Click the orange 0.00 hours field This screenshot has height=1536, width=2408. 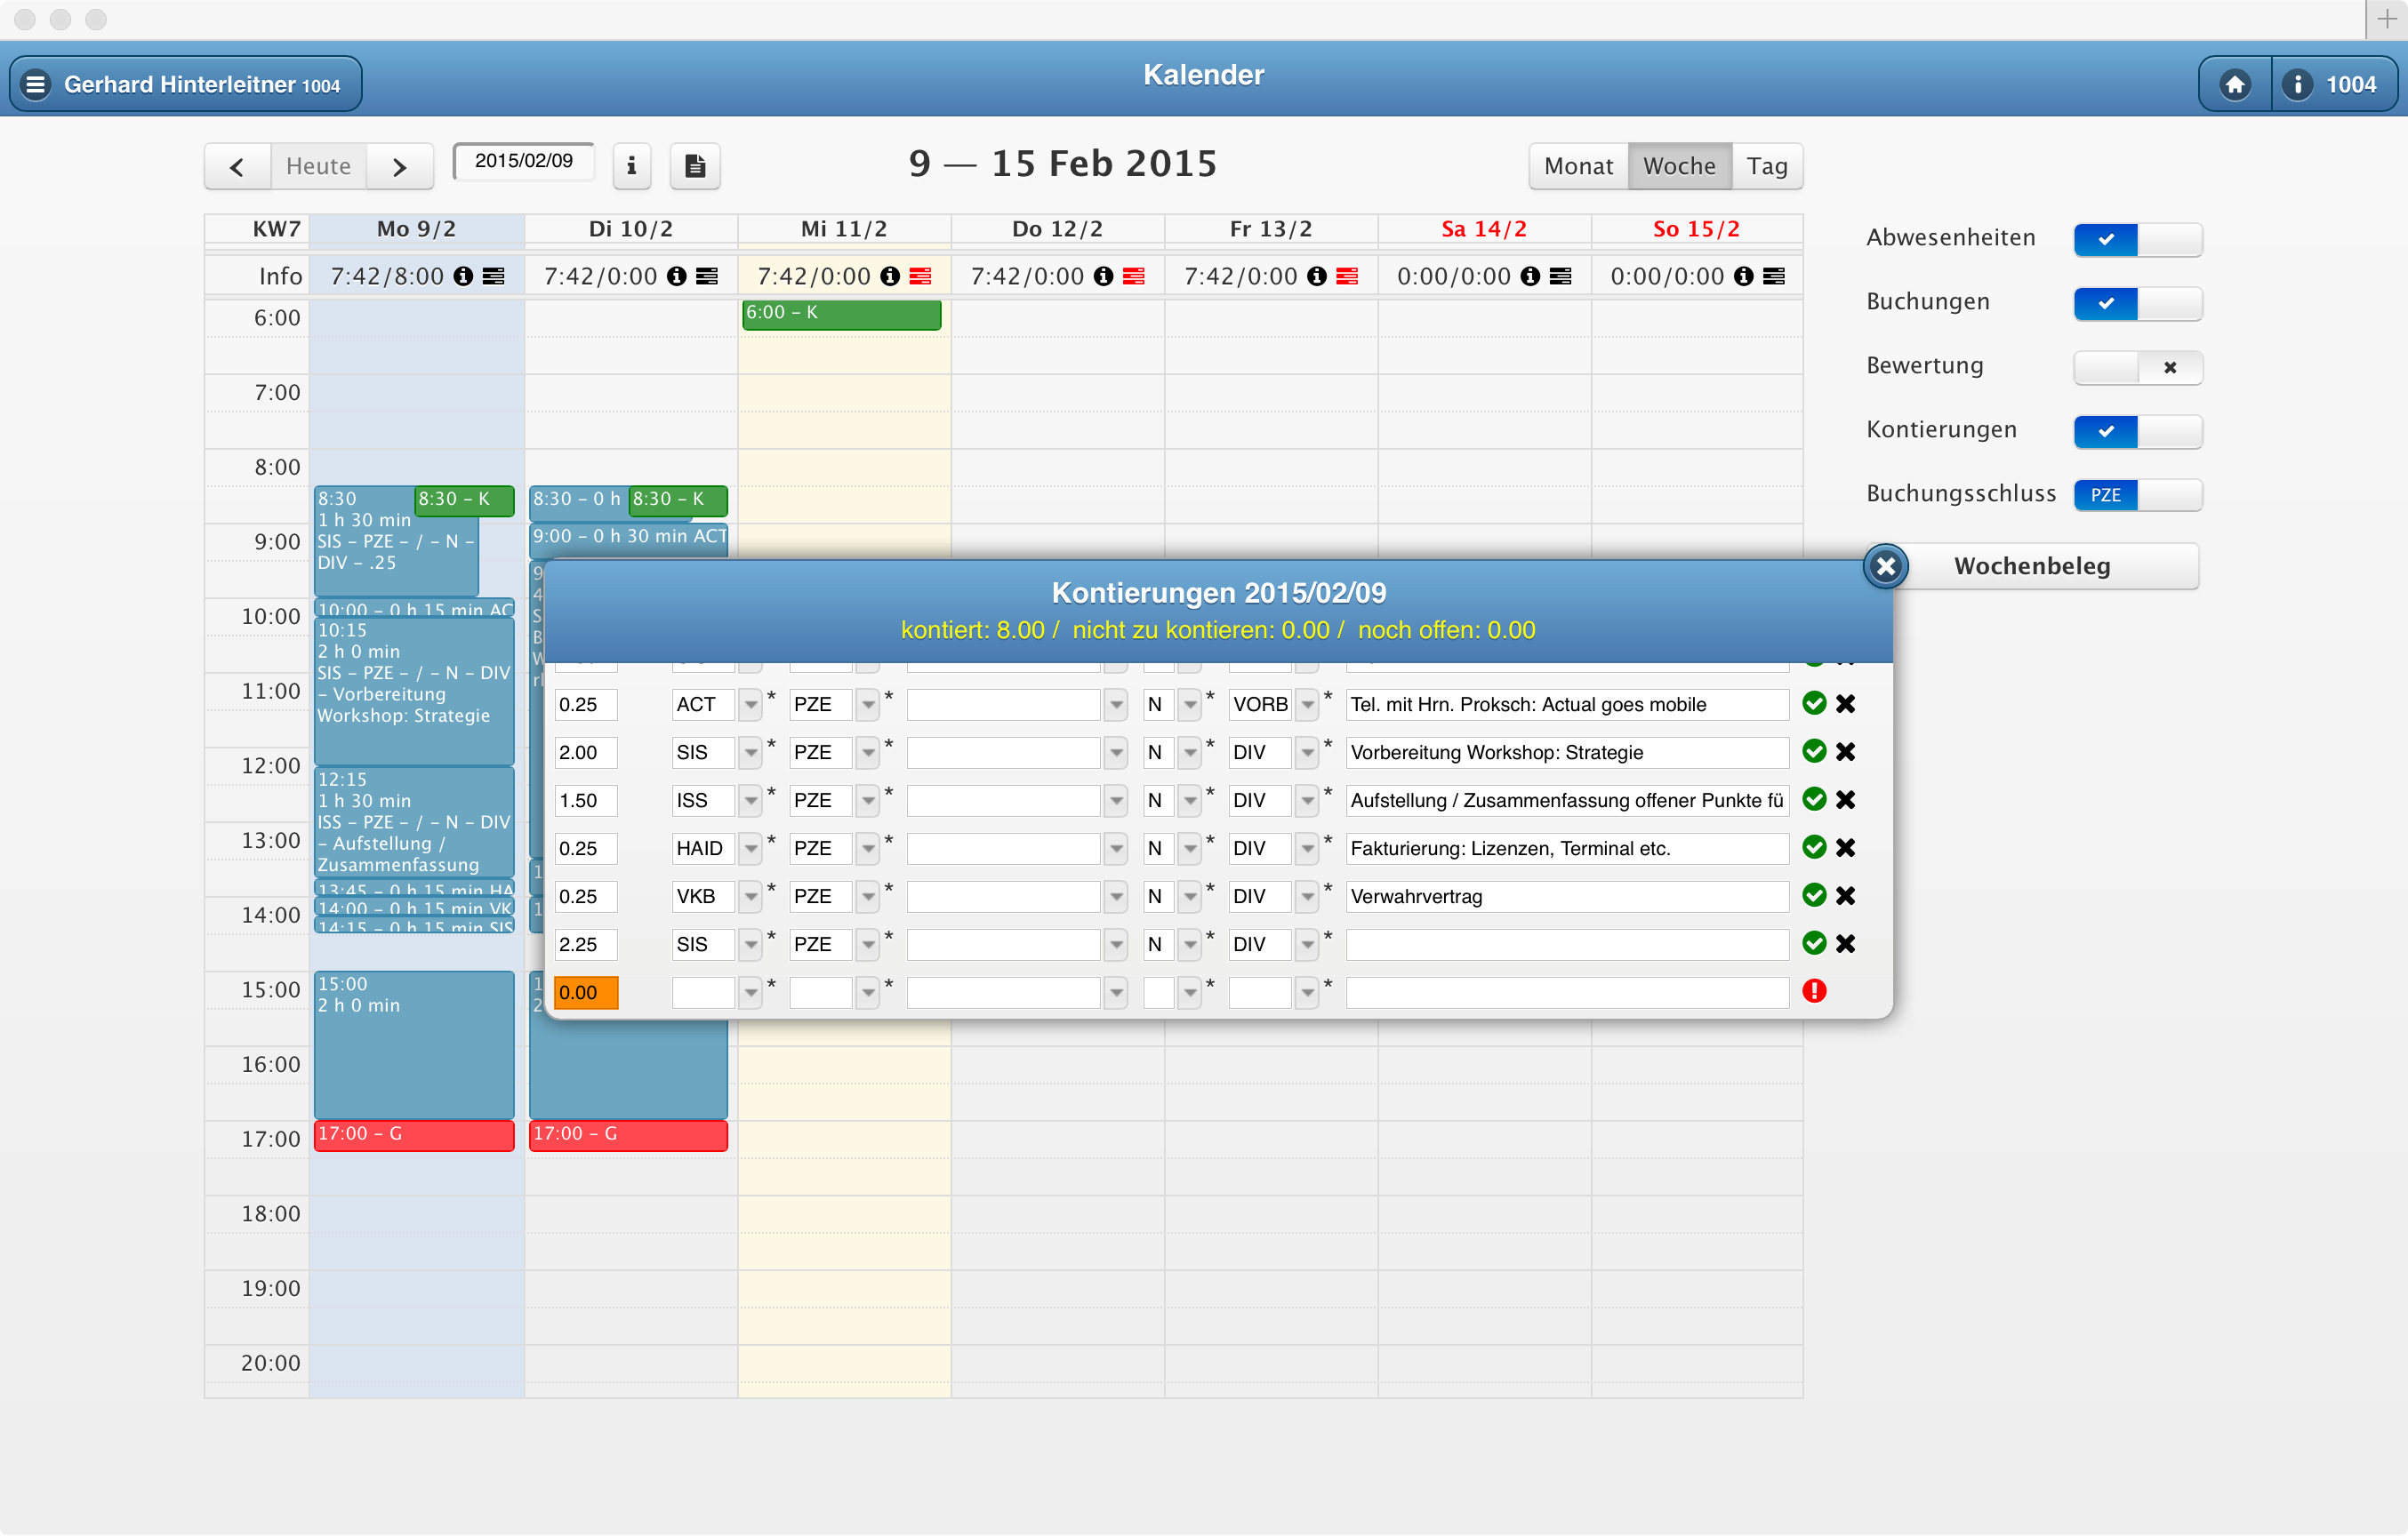click(x=585, y=992)
